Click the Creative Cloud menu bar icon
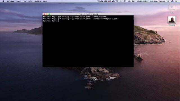This screenshot has width=180, height=101. (x=106, y=1)
